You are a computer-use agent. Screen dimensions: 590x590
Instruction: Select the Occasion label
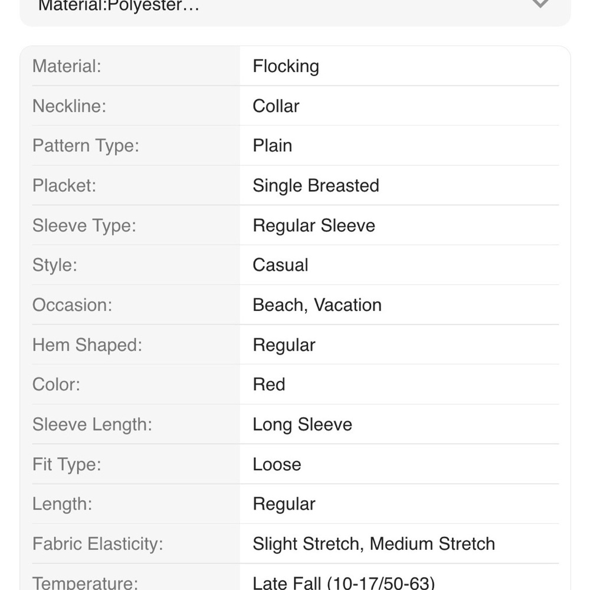click(x=72, y=305)
